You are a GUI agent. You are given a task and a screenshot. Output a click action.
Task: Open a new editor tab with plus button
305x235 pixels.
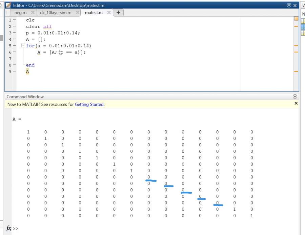(x=118, y=13)
